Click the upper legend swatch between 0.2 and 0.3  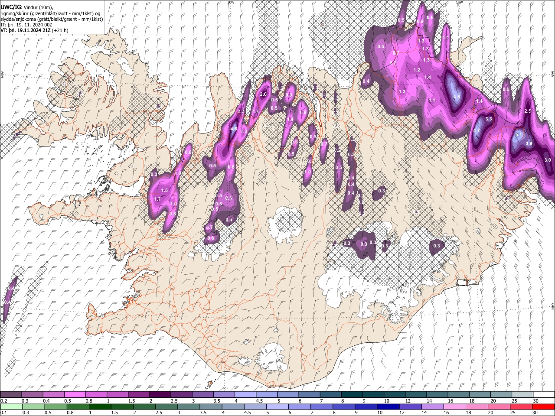pyautogui.click(x=11, y=394)
